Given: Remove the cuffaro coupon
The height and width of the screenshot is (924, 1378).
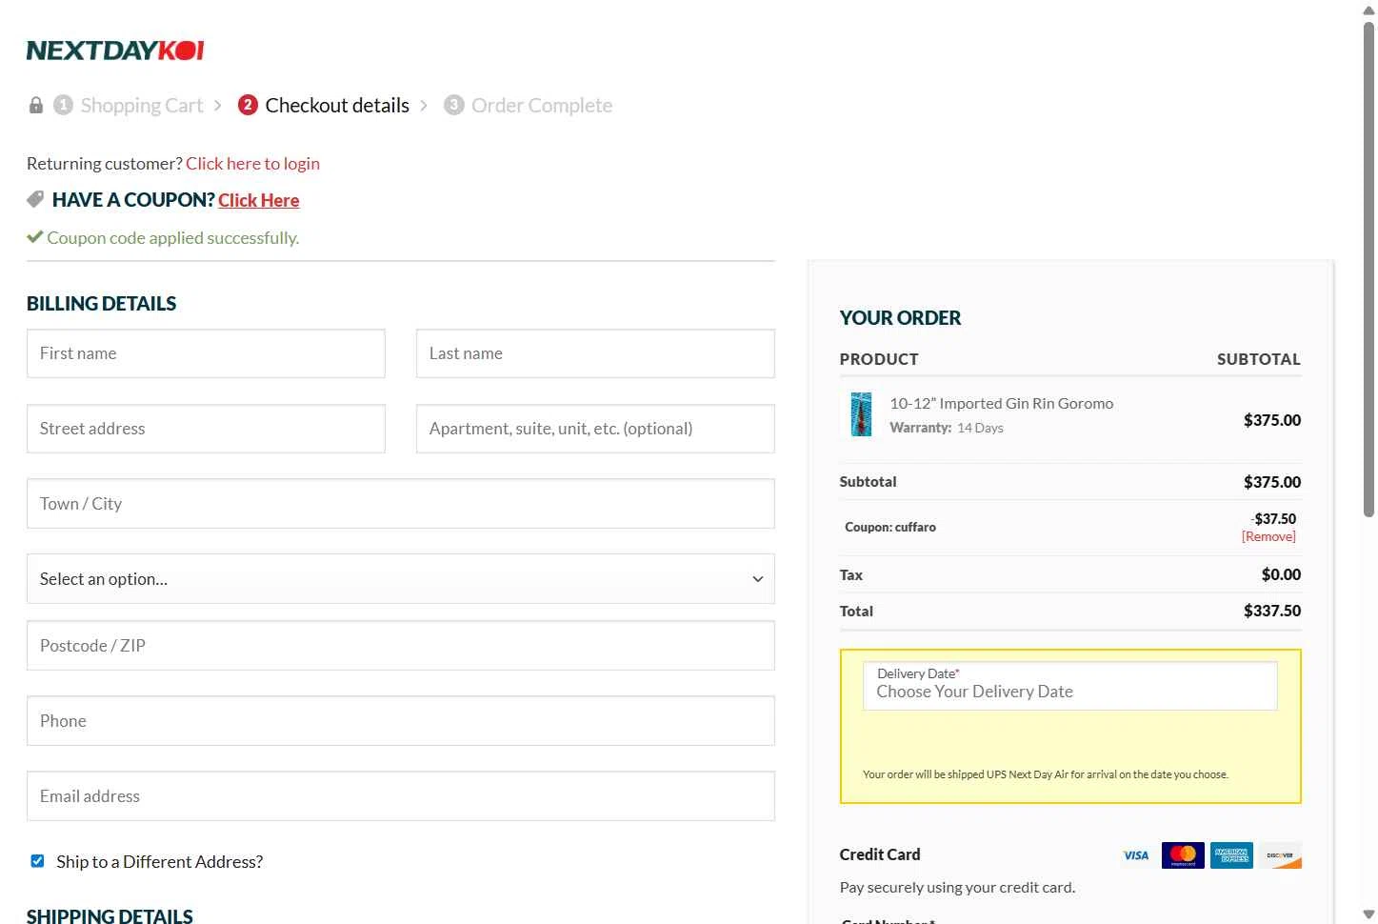Looking at the screenshot, I should [1268, 536].
